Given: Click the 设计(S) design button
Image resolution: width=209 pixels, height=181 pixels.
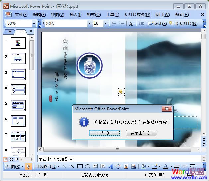Looking at the screenshot, I should coord(157,24).
